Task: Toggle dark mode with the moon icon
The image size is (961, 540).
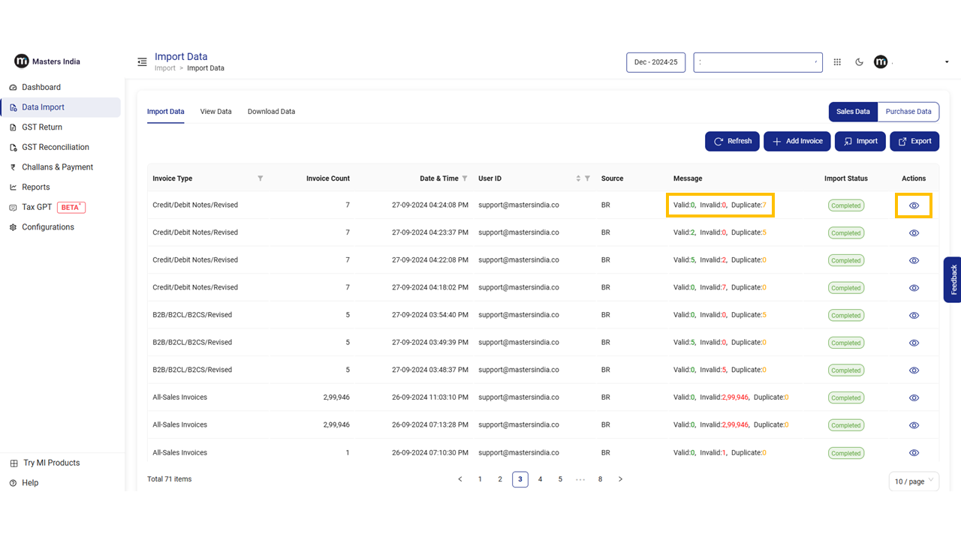Action: [x=859, y=62]
